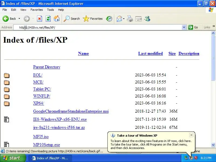216x162 pixels.
Task: Click the grayed Forward arrow icon
Action: point(26,19)
